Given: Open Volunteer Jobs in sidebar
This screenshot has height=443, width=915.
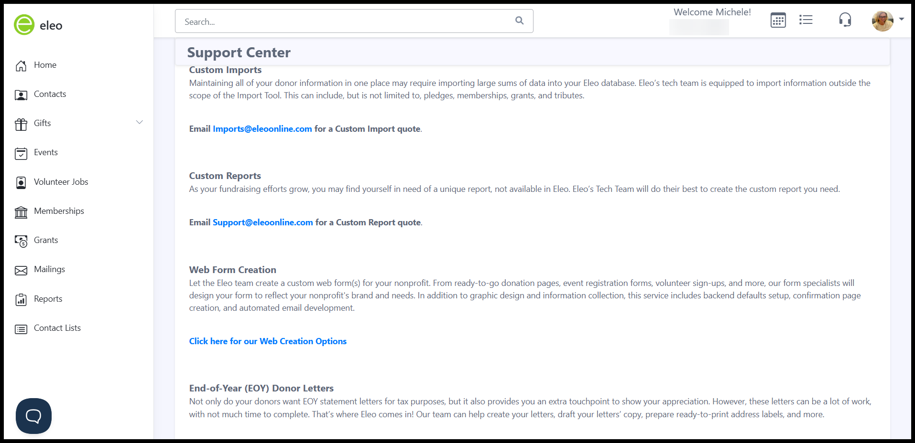Looking at the screenshot, I should point(61,182).
